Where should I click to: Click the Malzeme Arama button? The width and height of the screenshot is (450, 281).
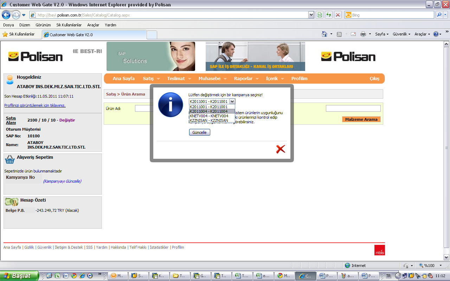tap(361, 119)
